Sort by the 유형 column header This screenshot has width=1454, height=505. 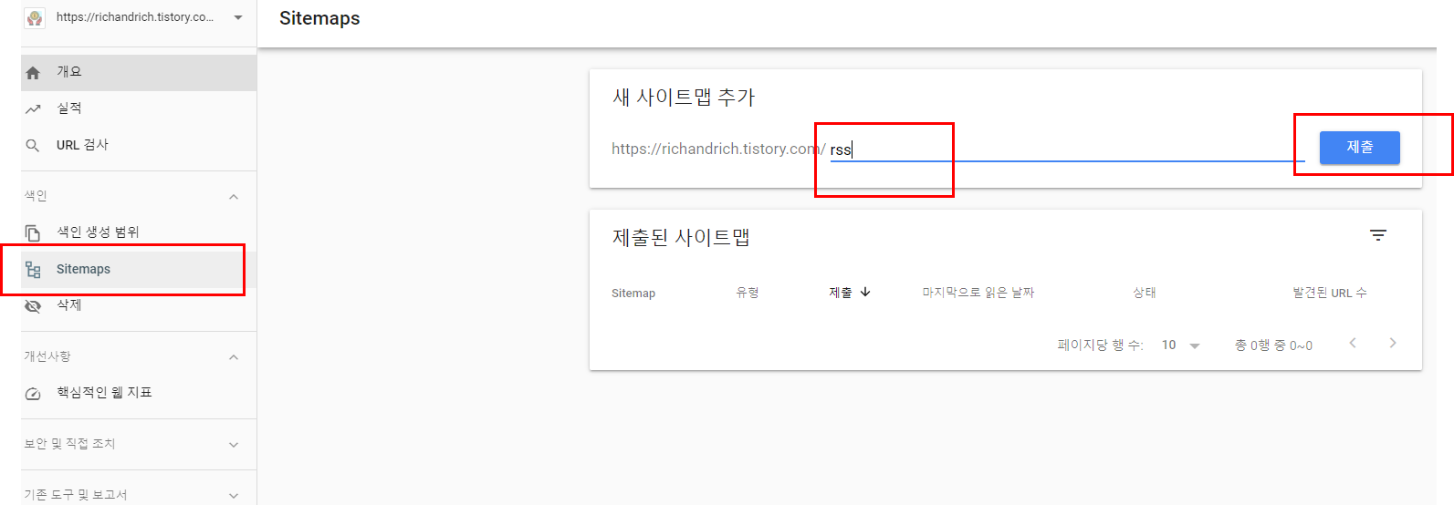click(x=748, y=293)
